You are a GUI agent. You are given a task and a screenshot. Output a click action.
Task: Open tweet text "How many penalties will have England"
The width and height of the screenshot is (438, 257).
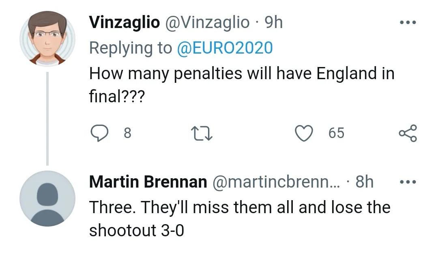click(x=241, y=74)
